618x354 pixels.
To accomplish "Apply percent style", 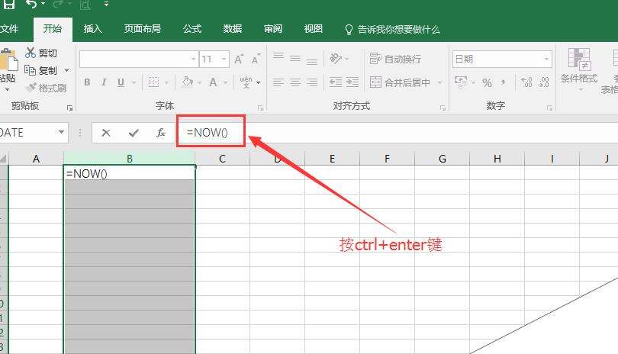I will 487,82.
